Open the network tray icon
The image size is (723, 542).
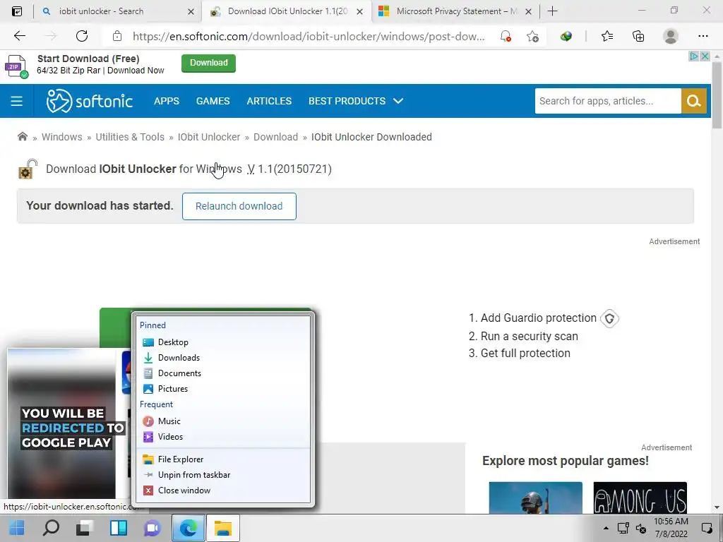click(x=623, y=528)
